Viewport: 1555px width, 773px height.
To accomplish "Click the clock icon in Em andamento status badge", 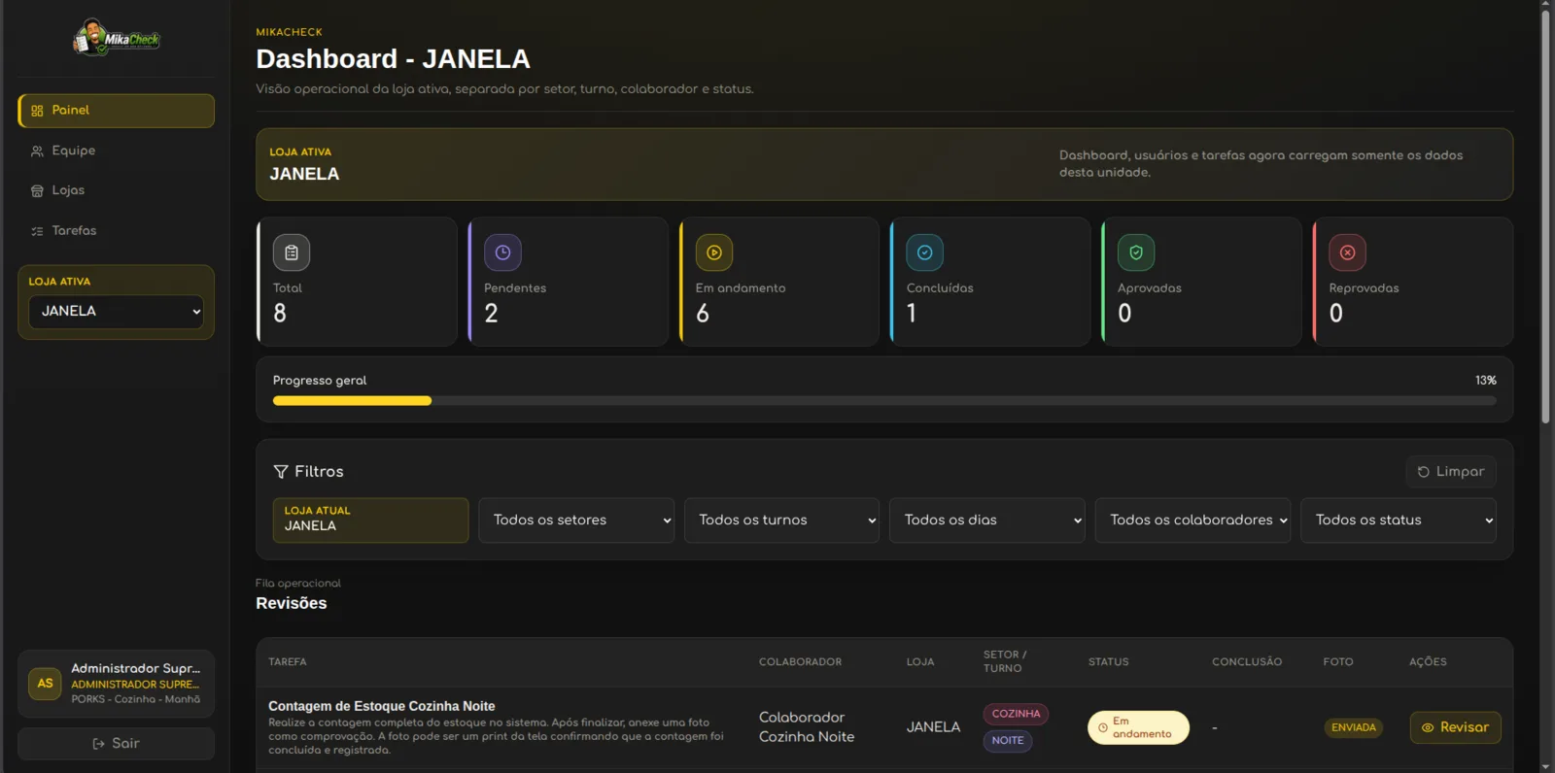I will 1103,727.
